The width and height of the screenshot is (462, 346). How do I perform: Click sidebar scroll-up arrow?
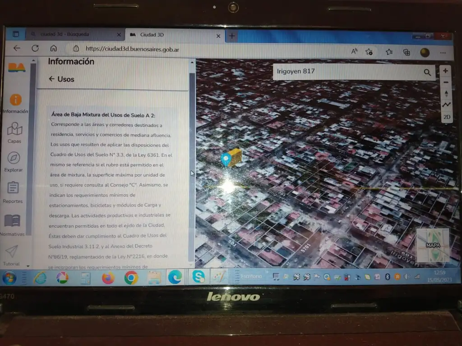point(33,61)
